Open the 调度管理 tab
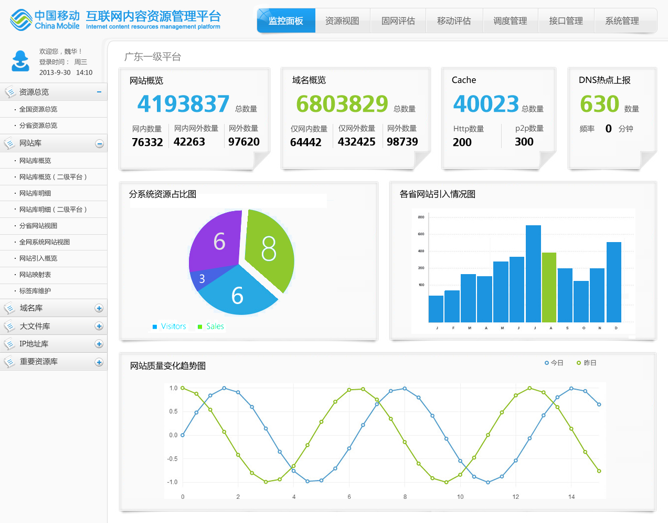 (510, 21)
